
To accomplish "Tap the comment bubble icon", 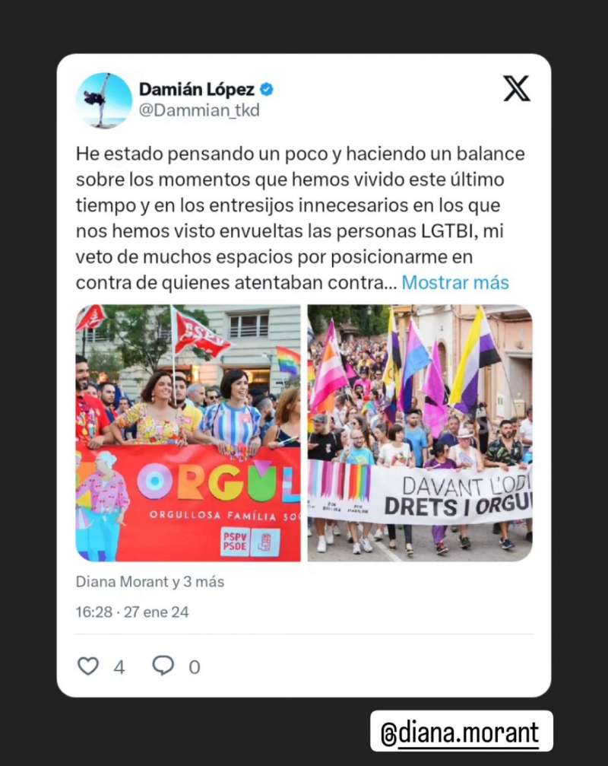I will [163, 666].
